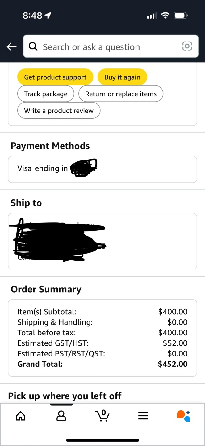Tap the Pick up where you left off heading

click(65, 396)
